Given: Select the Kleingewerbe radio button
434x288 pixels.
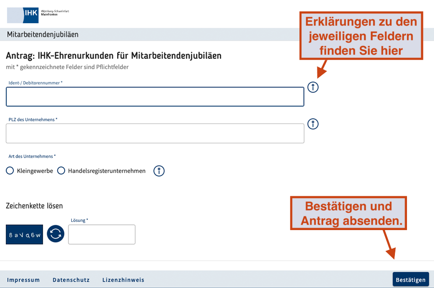Looking at the screenshot, I should point(10,171).
